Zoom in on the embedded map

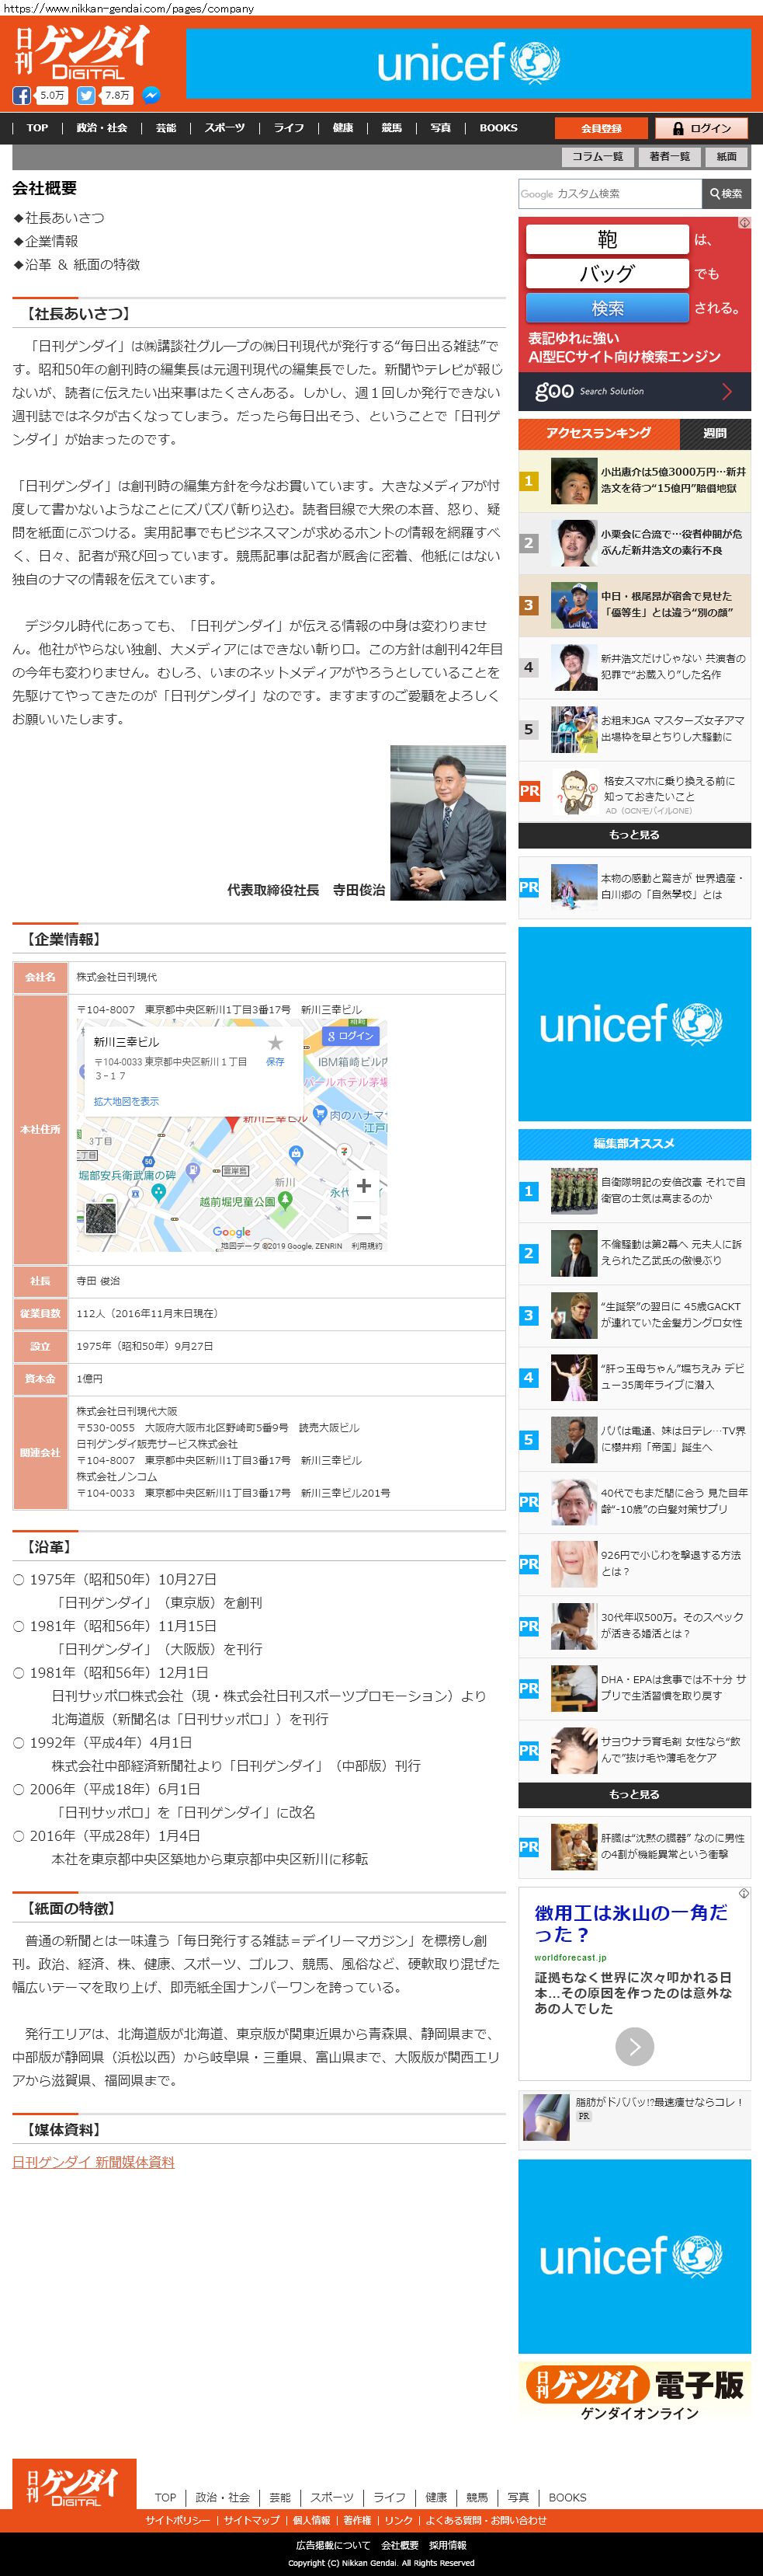click(x=363, y=1186)
